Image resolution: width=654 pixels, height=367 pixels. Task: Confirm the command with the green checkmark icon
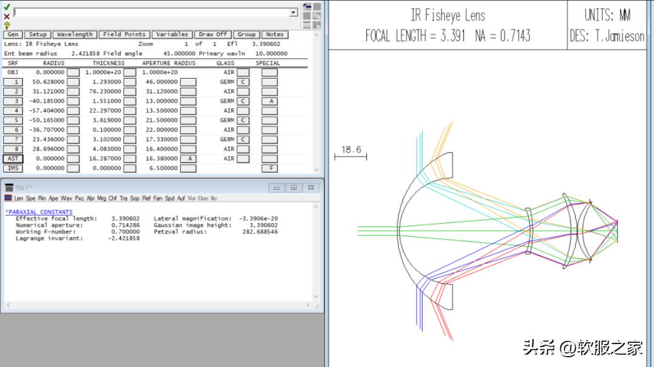(6, 7)
